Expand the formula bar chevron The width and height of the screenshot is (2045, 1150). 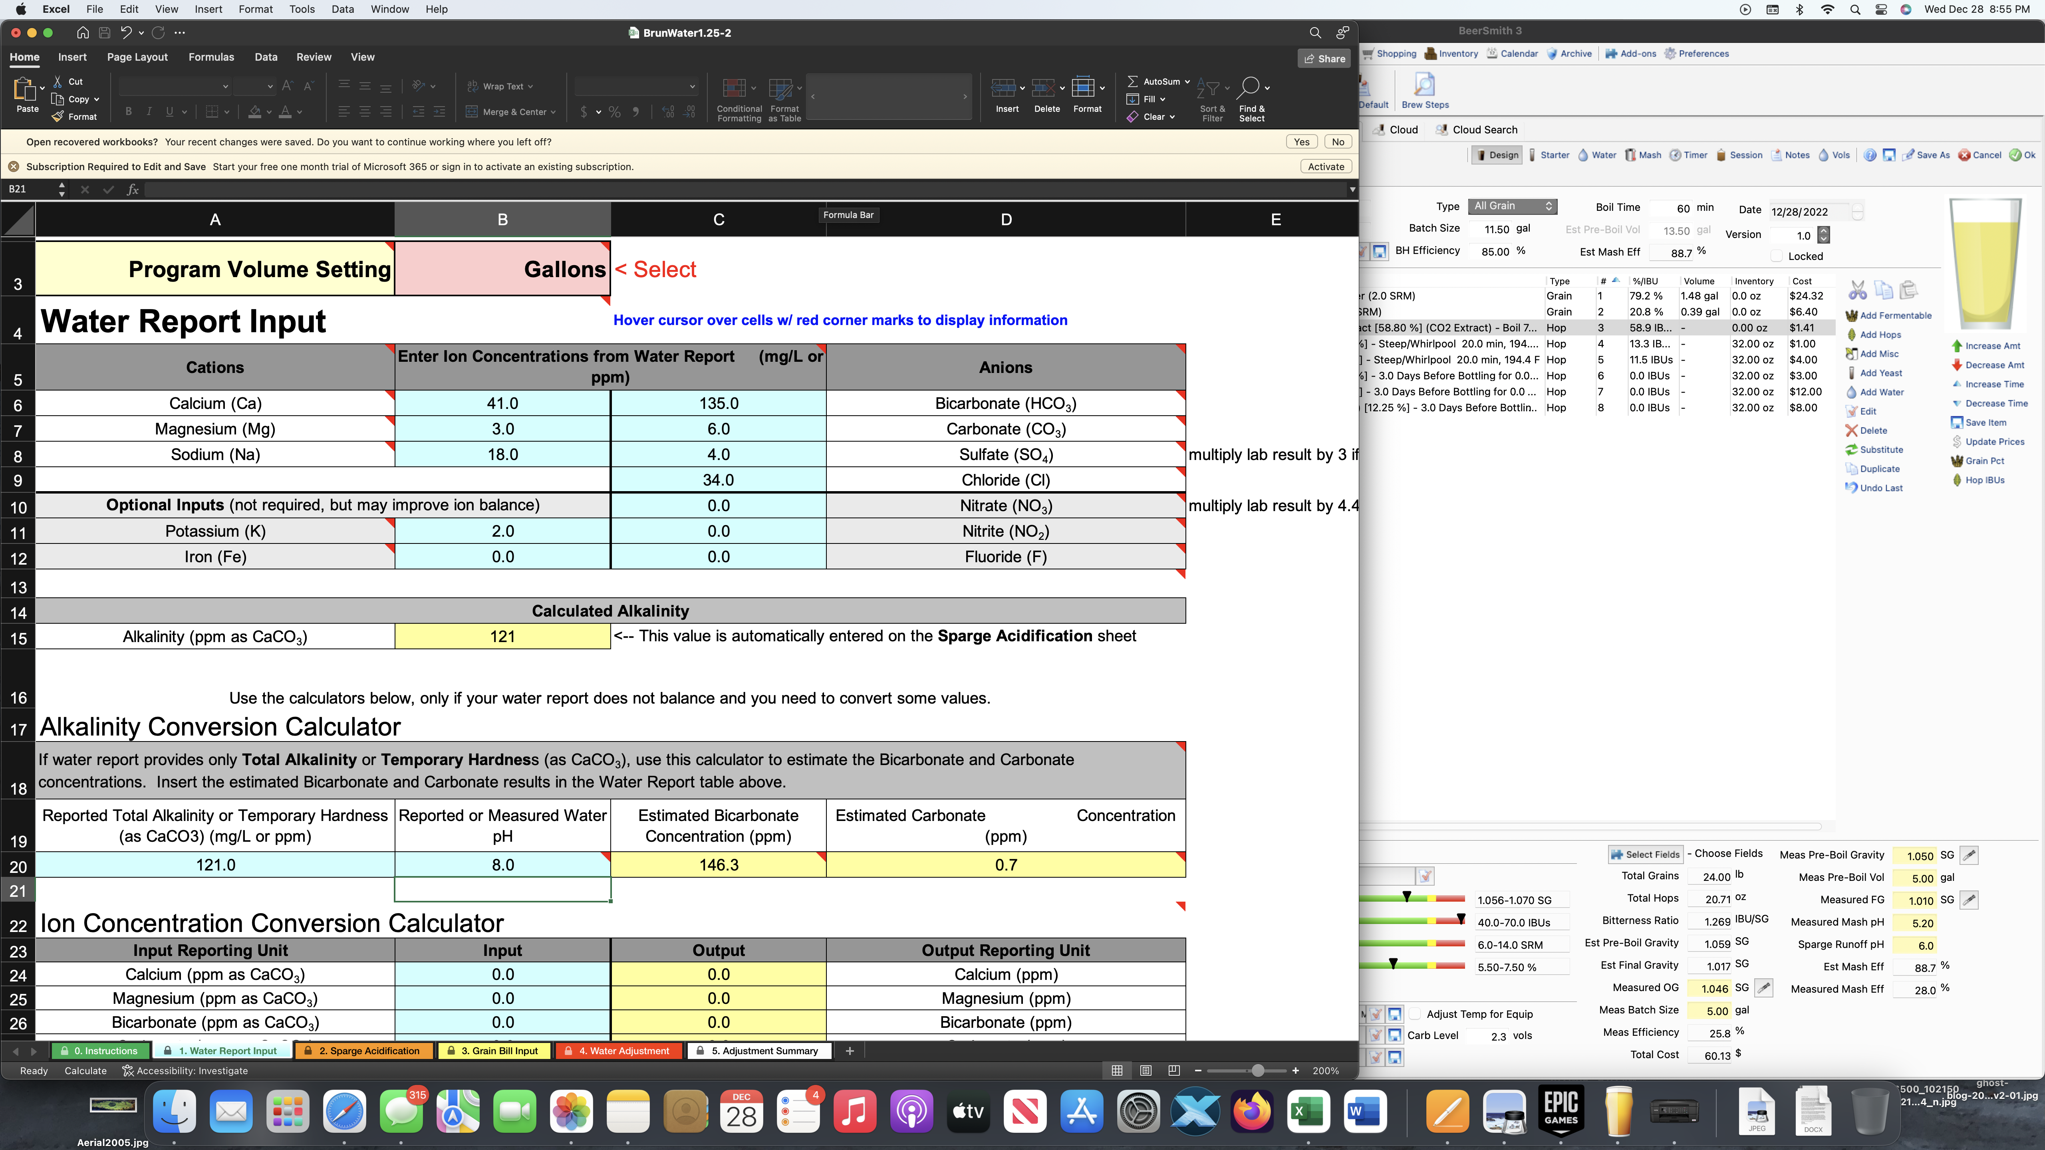[1352, 190]
